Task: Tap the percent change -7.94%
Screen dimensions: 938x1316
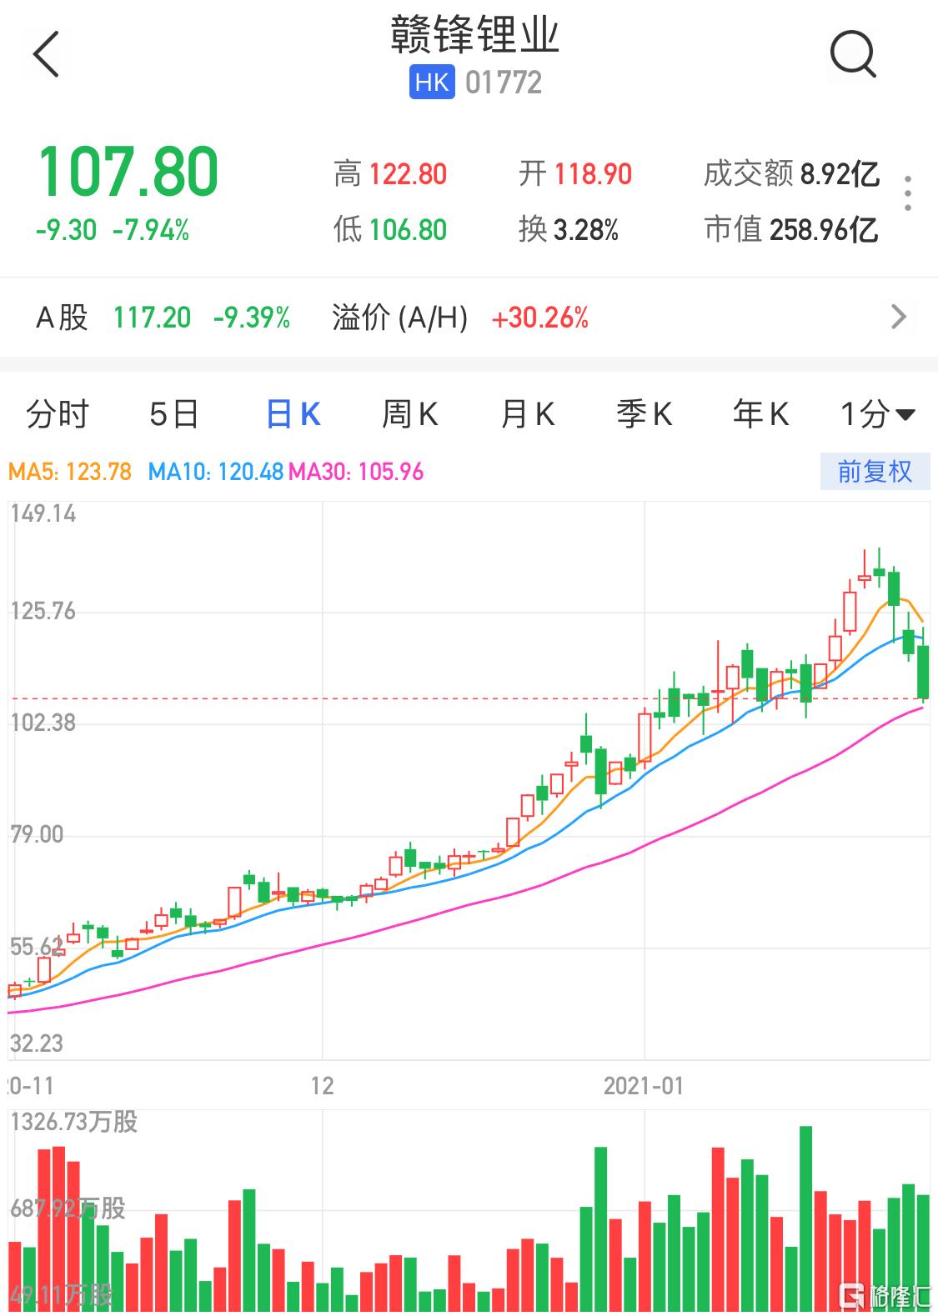Action: click(x=151, y=229)
